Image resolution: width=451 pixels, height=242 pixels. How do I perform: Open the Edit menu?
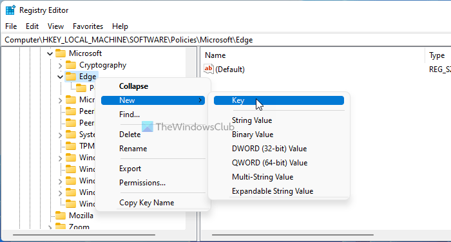[x=32, y=26]
